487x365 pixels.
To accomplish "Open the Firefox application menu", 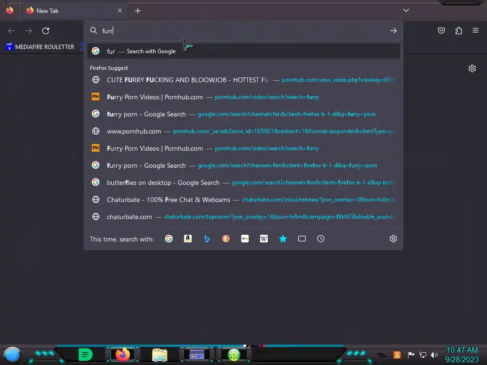I will click(476, 30).
